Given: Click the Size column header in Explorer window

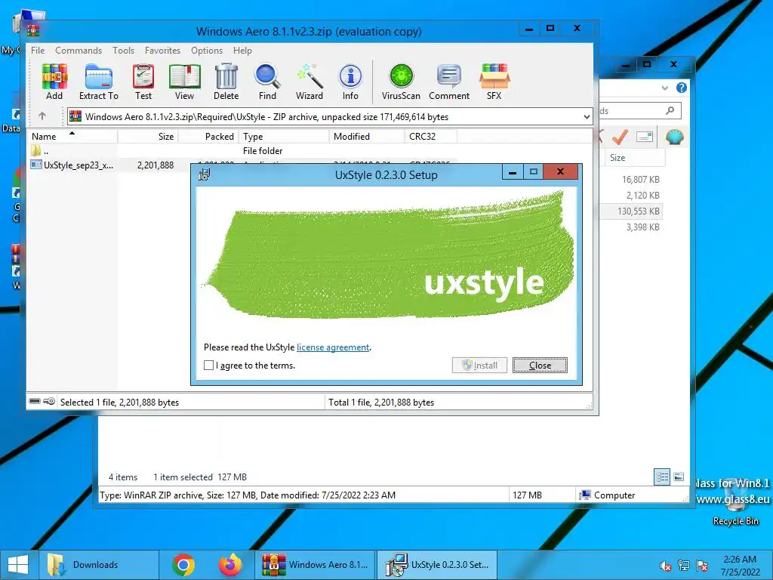Looking at the screenshot, I should pyautogui.click(x=635, y=157).
